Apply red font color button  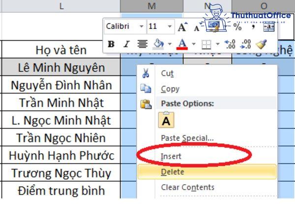point(182,44)
